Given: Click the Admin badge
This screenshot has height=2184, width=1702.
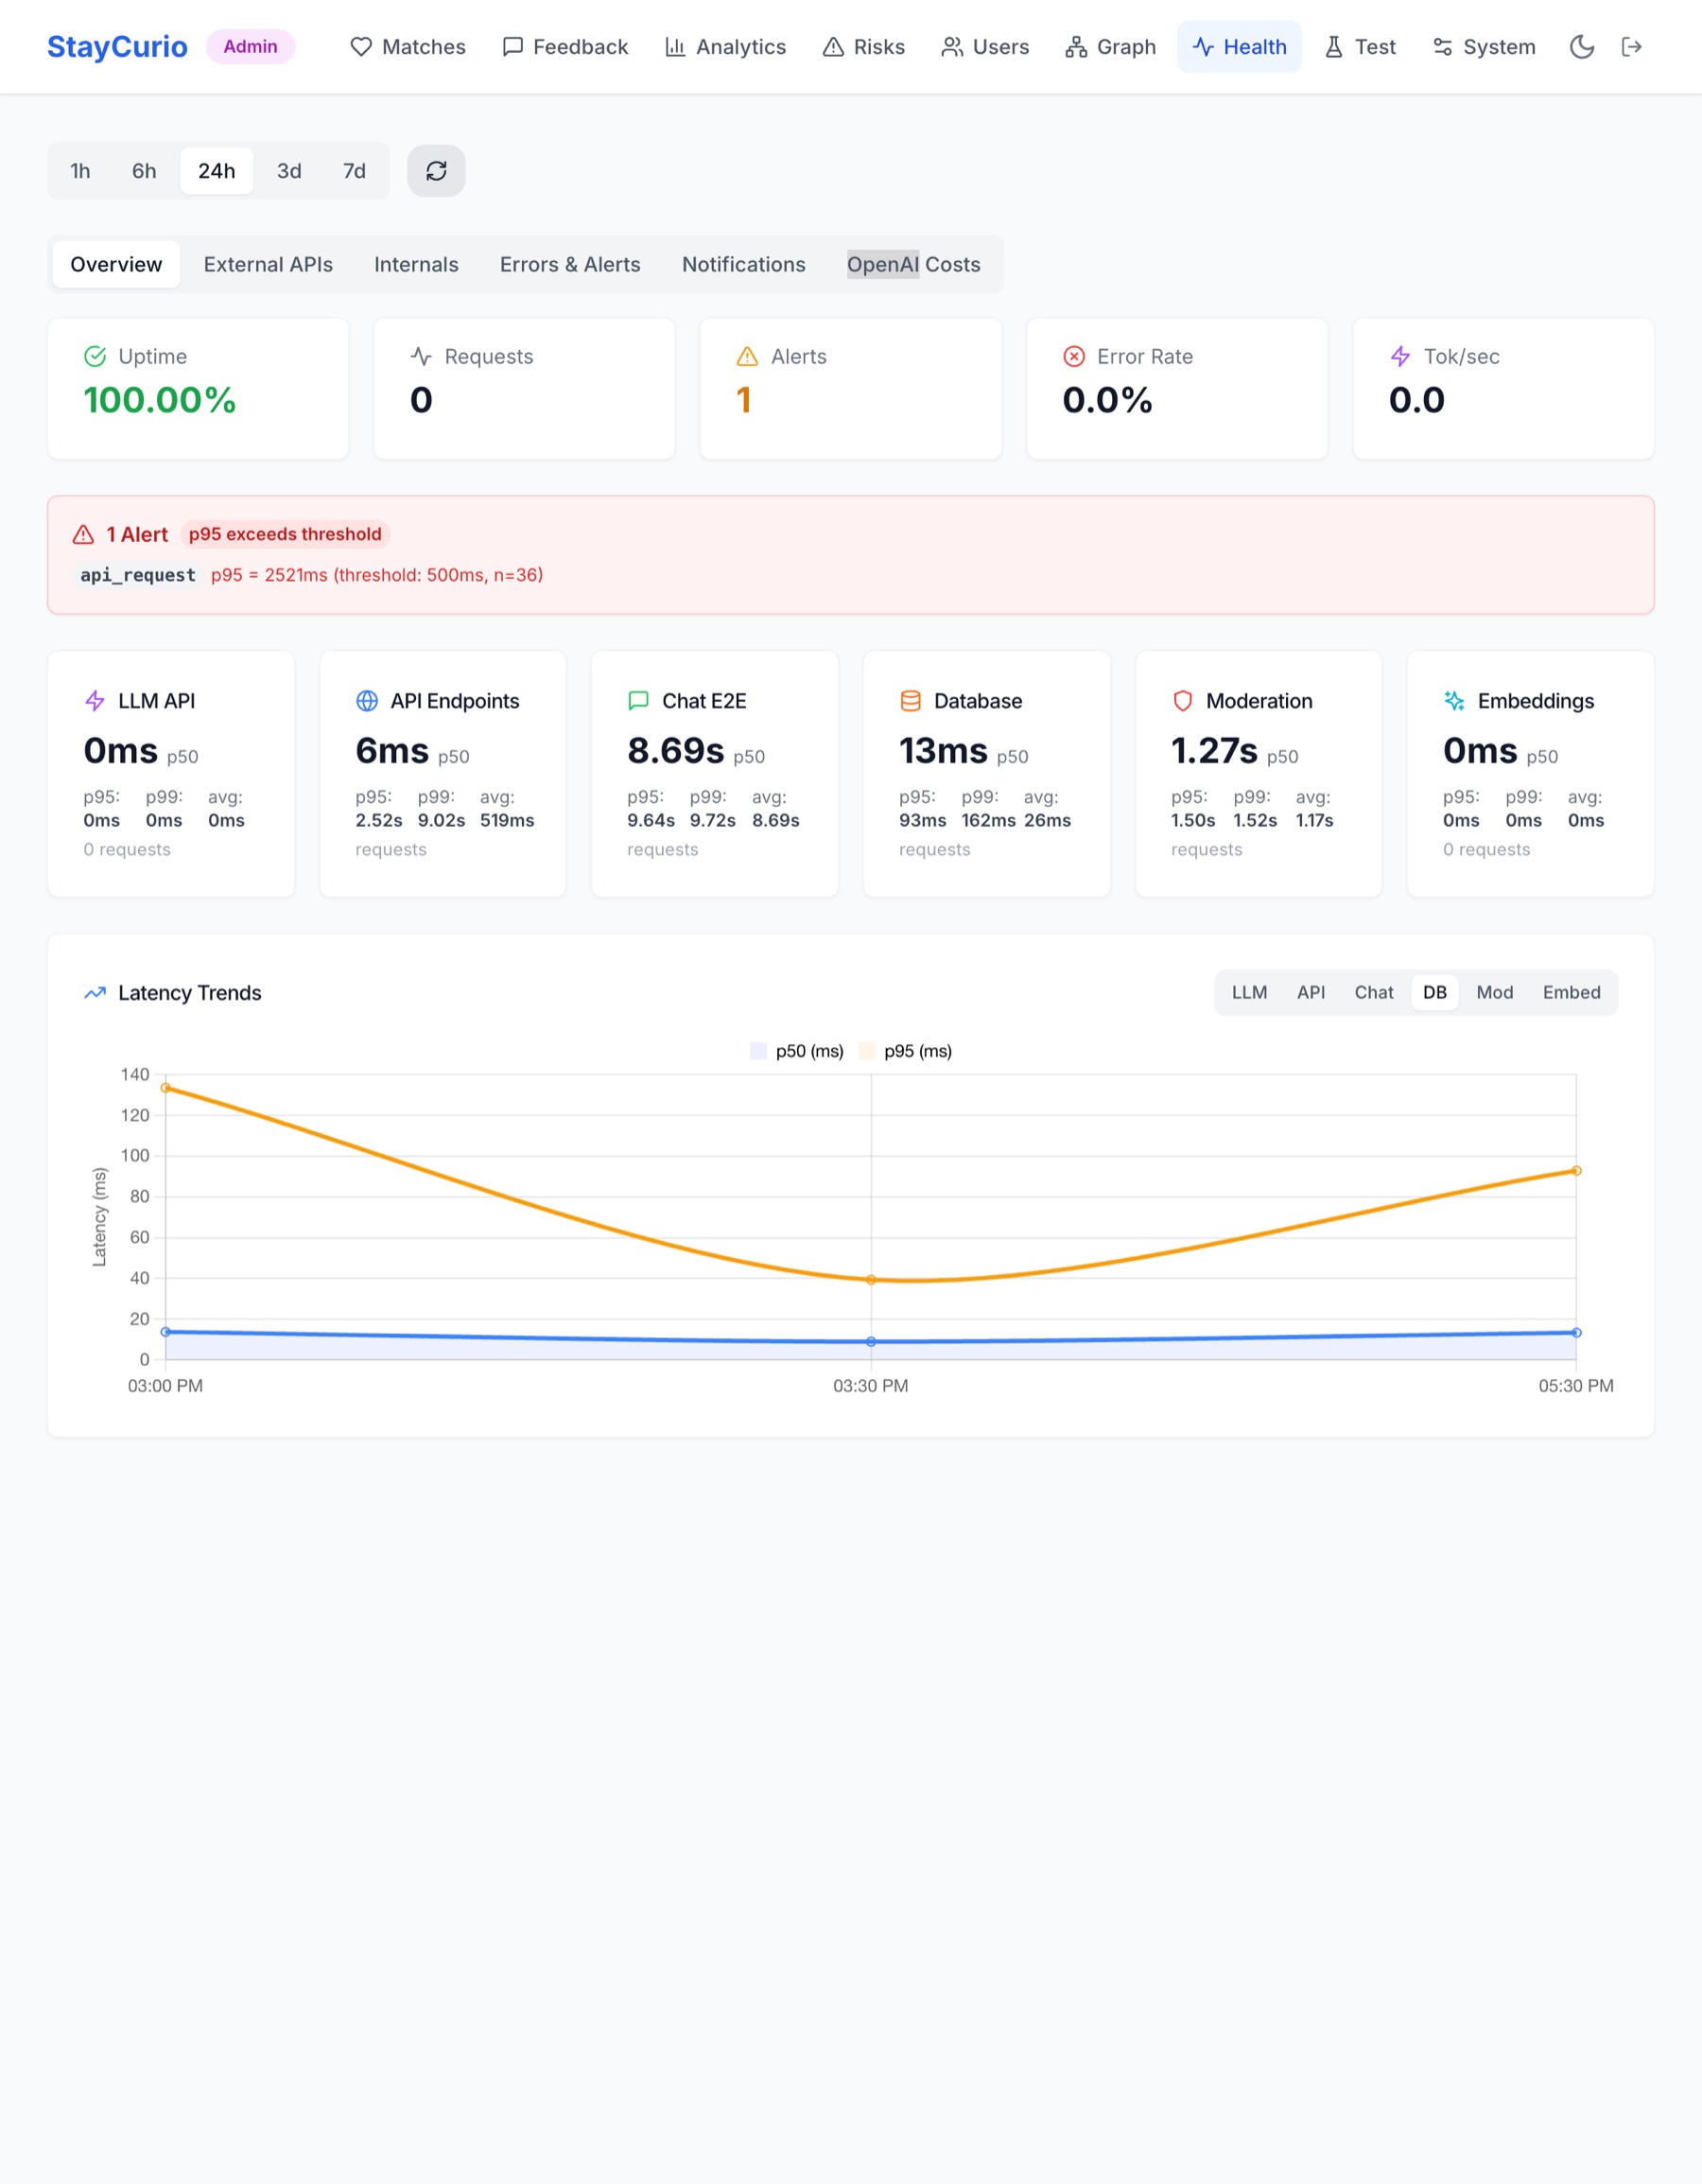Looking at the screenshot, I should pos(250,47).
